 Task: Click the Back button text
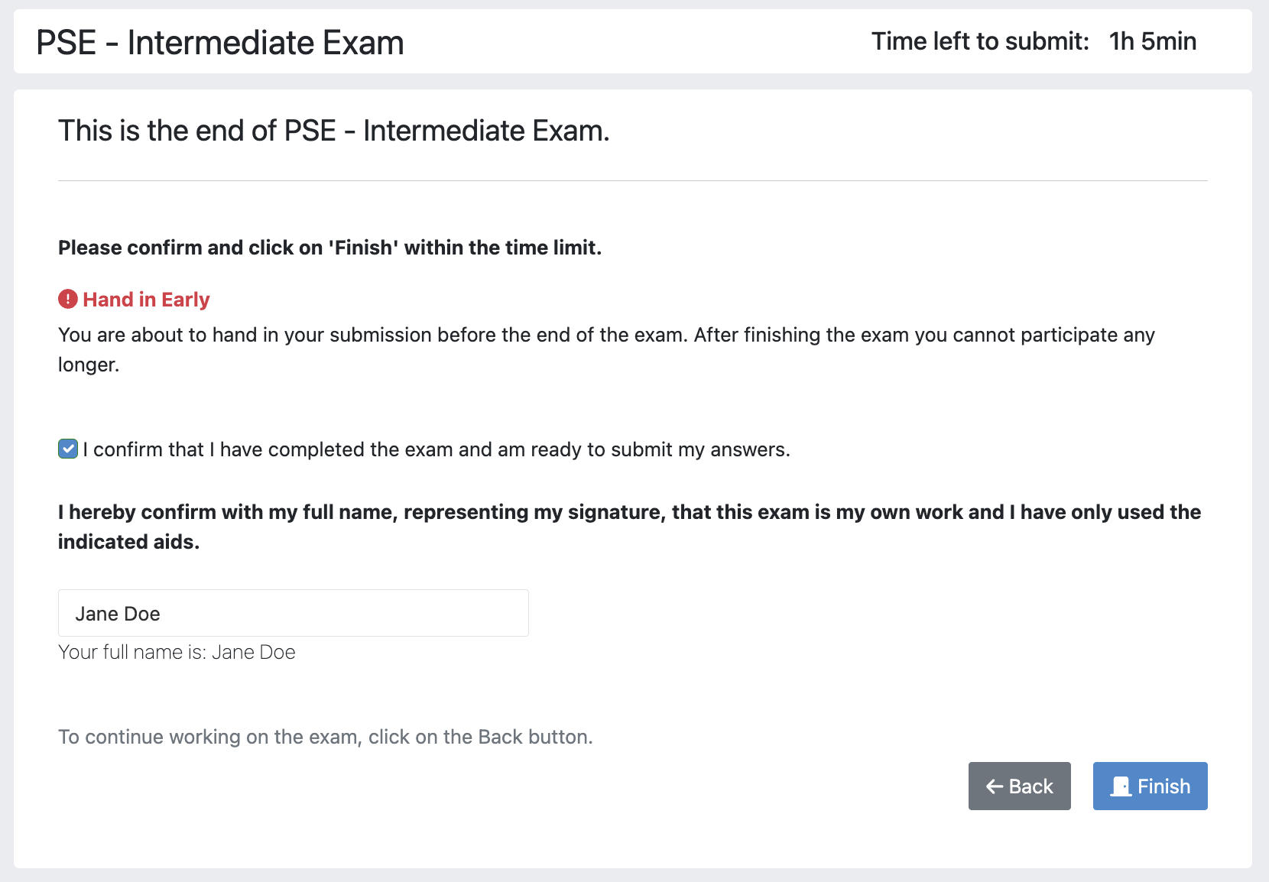(x=1030, y=786)
